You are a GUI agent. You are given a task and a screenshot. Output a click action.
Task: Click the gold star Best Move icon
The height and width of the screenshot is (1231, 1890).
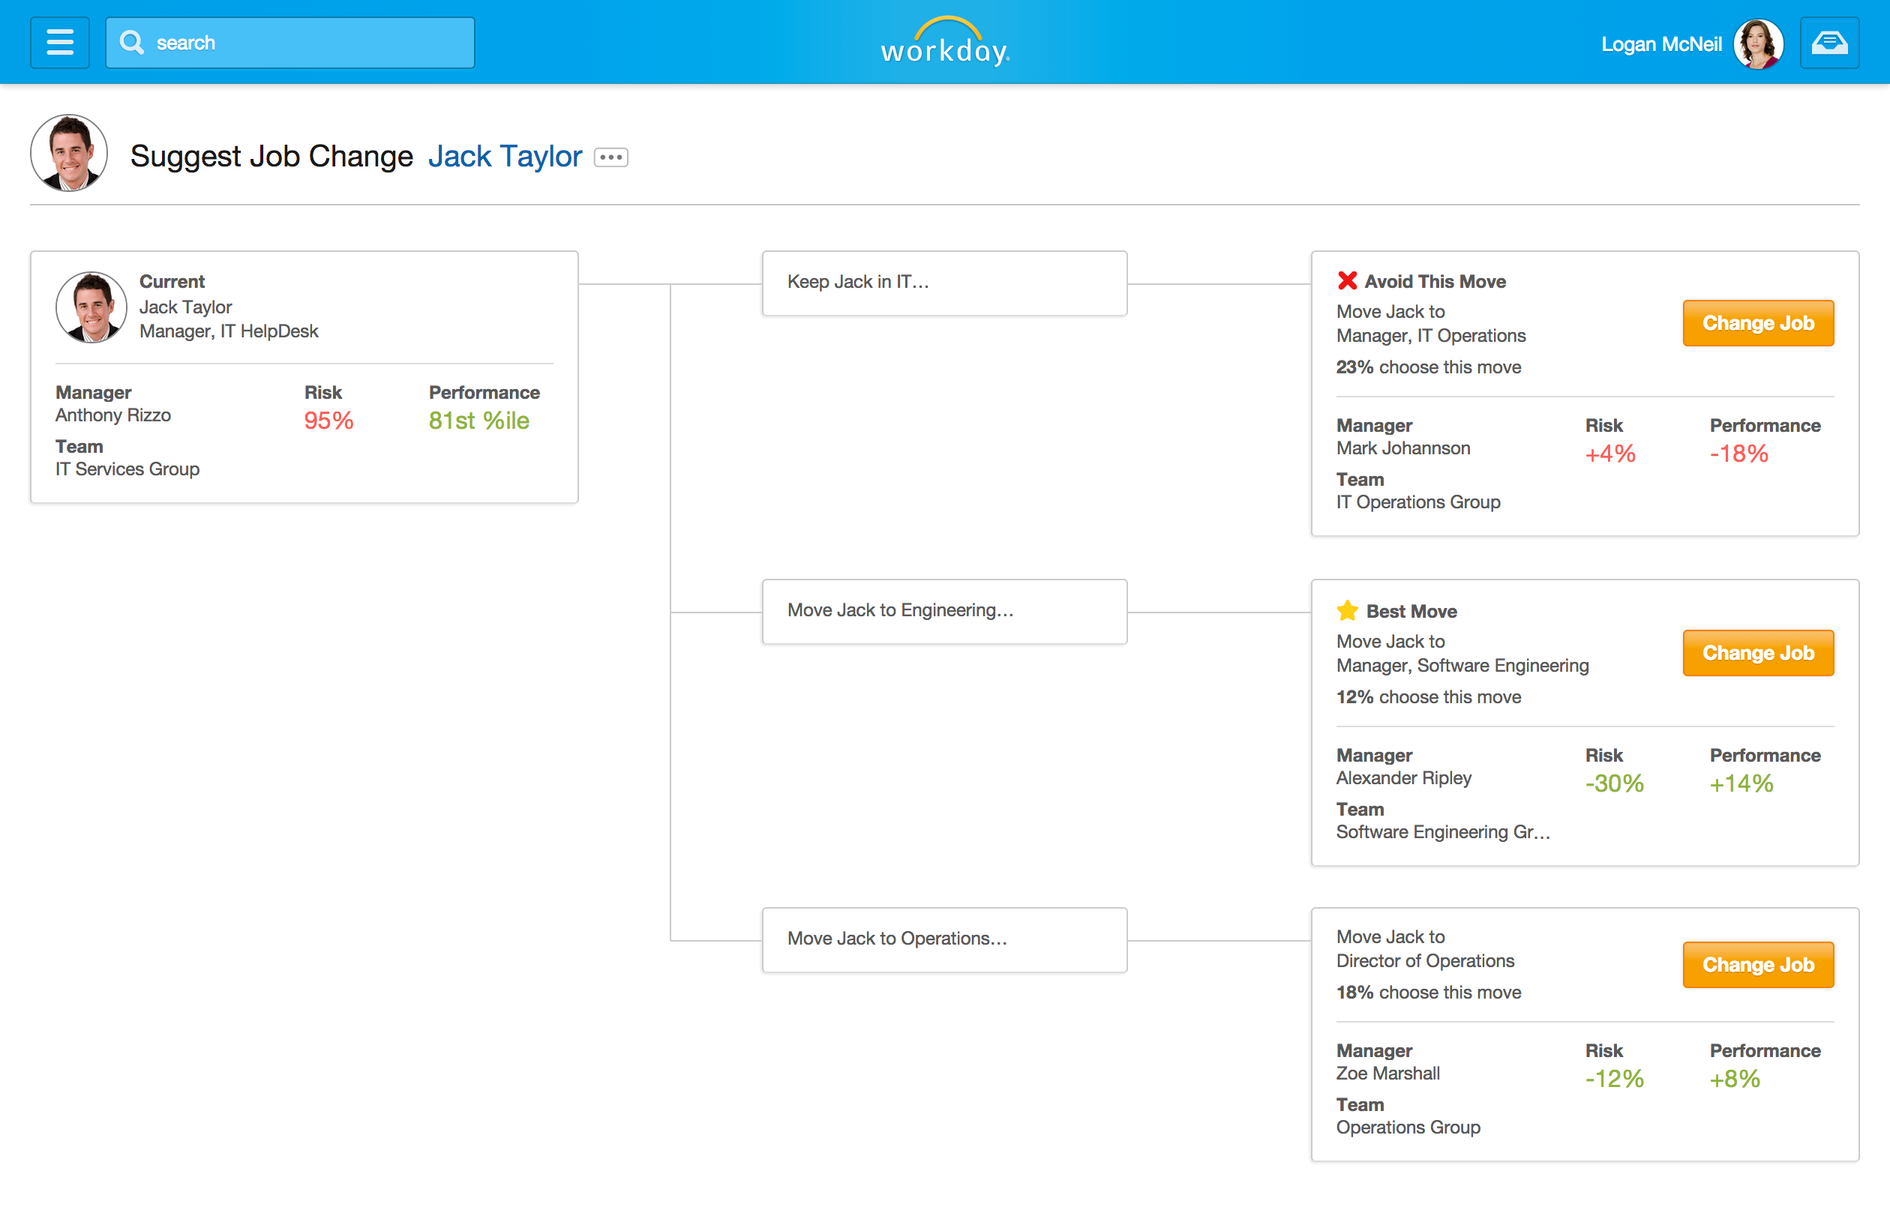[x=1348, y=610]
